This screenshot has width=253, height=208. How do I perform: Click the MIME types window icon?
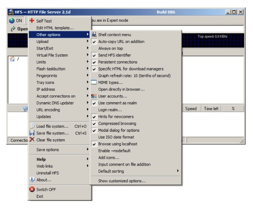pos(94,82)
